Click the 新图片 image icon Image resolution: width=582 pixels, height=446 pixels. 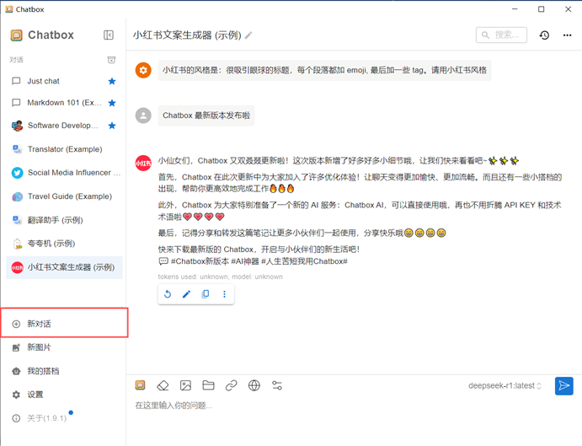tap(16, 348)
